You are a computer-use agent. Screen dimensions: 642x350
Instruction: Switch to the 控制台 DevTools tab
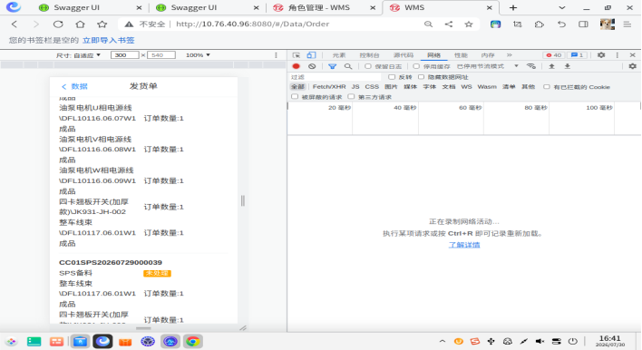point(369,55)
